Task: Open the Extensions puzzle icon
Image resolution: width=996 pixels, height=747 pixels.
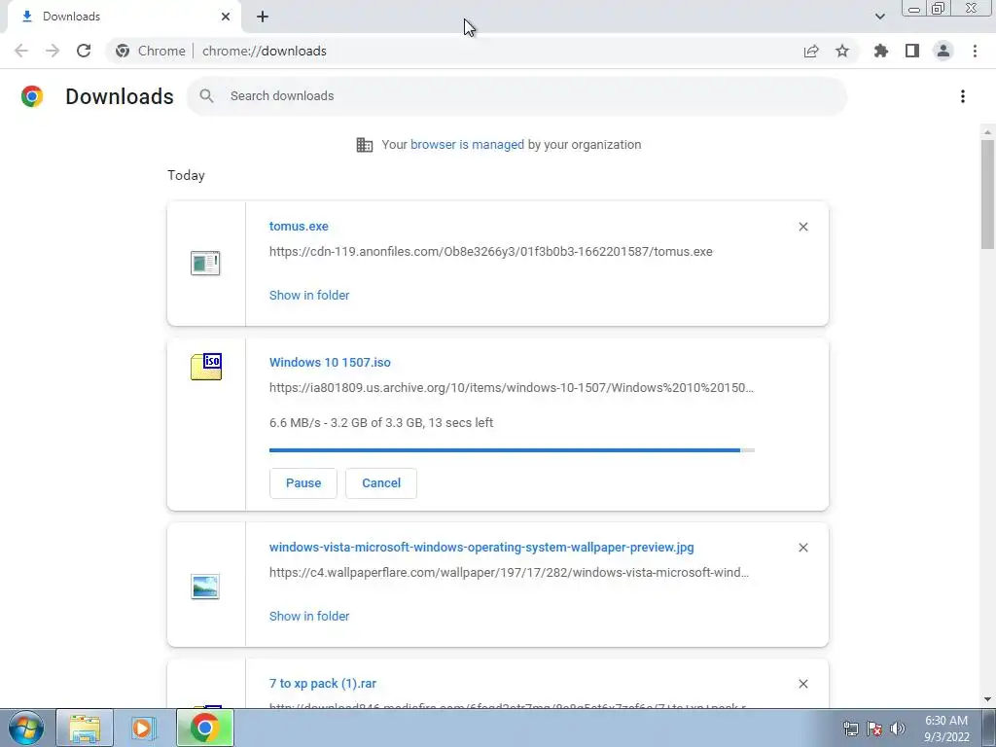Action: [x=881, y=51]
